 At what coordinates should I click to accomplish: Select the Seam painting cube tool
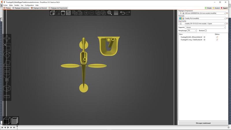7,88
